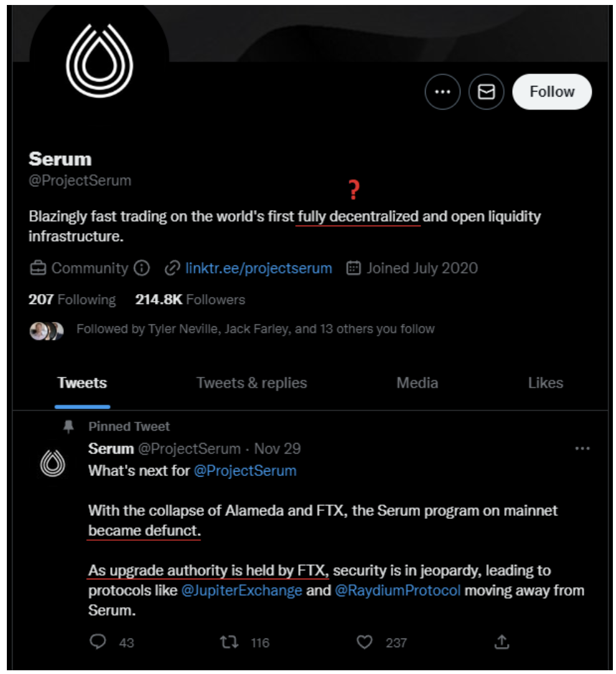Click the @JupiterExchange mention
Screen dimensions: 616x674
click(x=241, y=591)
